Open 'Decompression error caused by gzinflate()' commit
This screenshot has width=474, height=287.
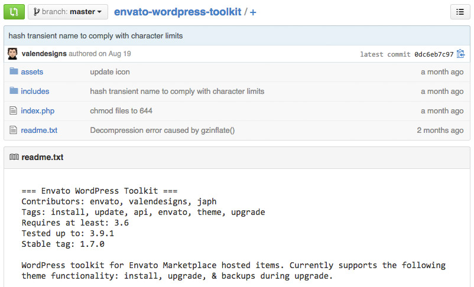coord(163,130)
